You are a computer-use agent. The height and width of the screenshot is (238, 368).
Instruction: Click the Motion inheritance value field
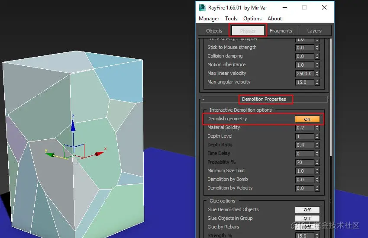[x=305, y=65]
